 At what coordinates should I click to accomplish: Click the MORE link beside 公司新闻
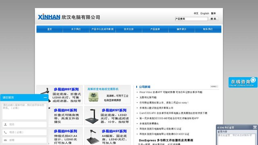point(214,87)
